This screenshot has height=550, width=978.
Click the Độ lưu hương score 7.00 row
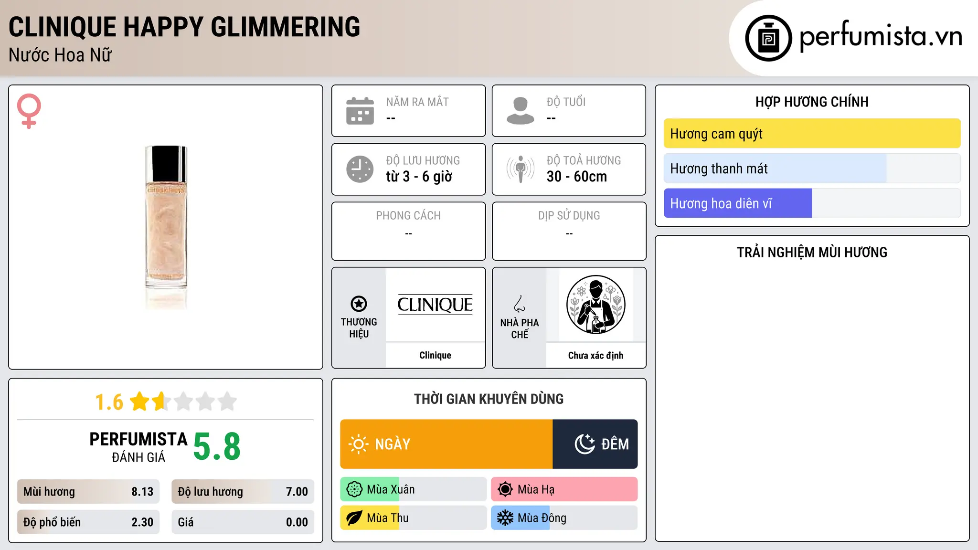pyautogui.click(x=243, y=492)
